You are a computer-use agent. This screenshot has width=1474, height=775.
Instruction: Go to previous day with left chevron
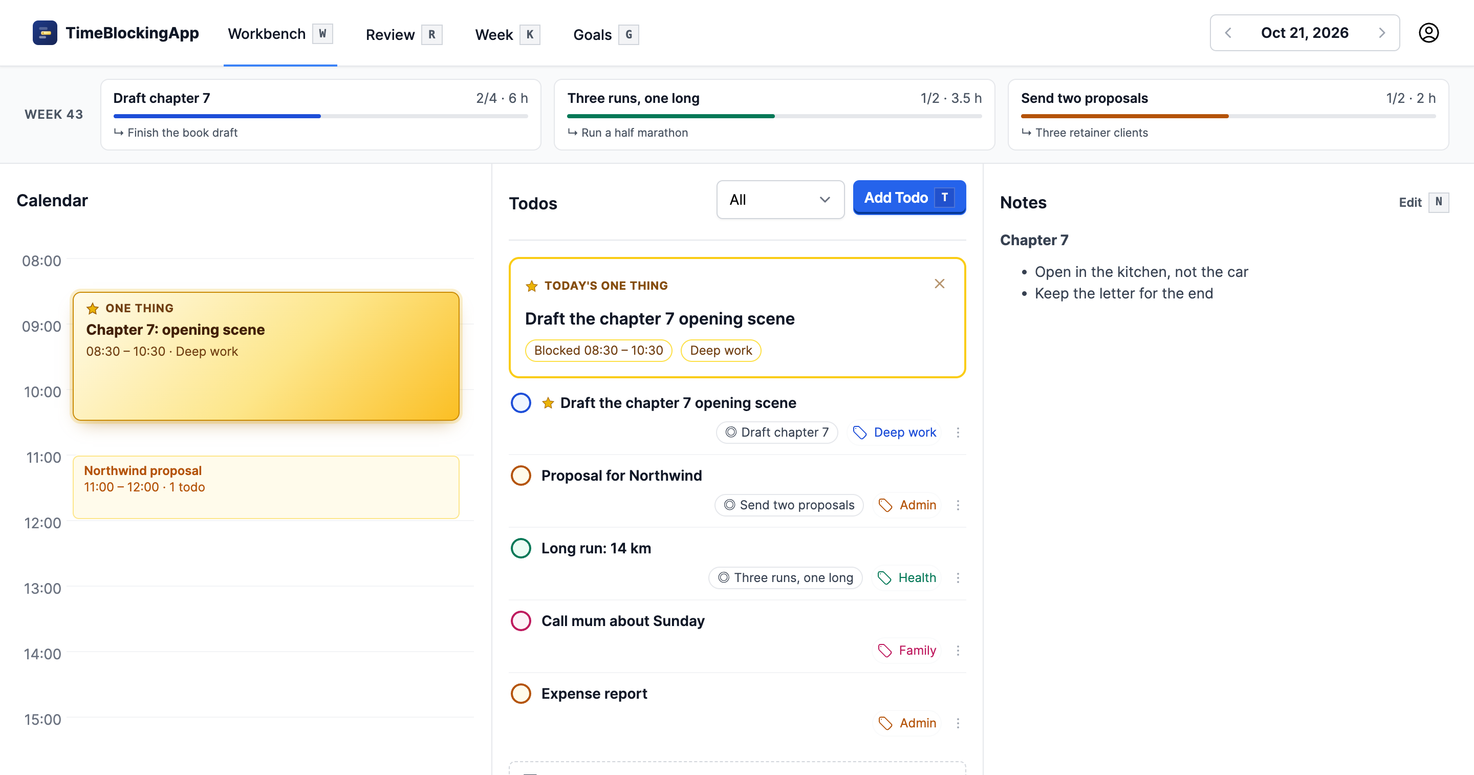[x=1228, y=33]
